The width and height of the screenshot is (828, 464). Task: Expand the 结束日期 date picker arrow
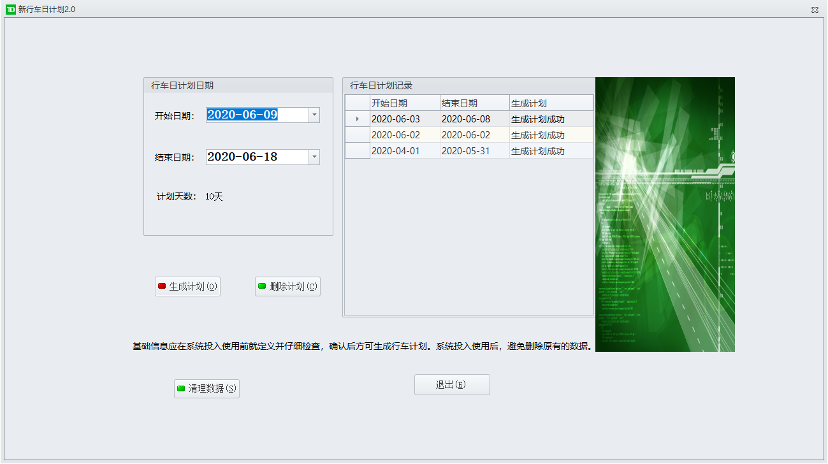tap(314, 157)
